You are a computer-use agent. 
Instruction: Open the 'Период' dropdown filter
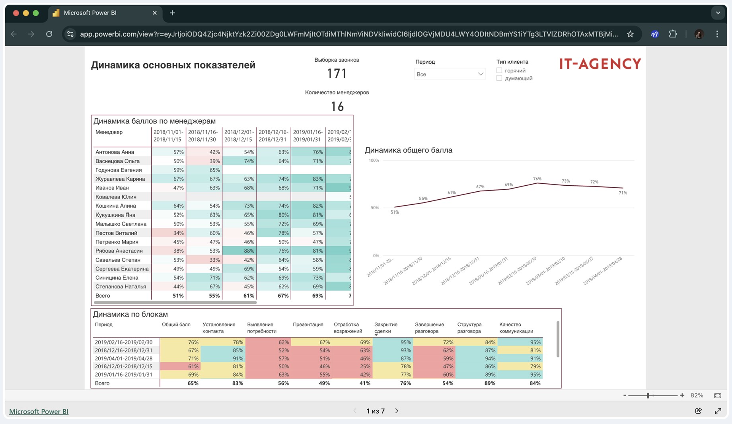450,74
